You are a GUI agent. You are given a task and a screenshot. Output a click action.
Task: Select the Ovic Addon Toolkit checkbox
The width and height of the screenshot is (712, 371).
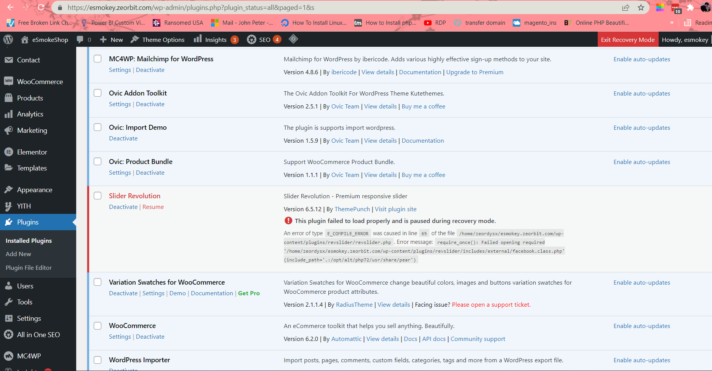point(98,93)
